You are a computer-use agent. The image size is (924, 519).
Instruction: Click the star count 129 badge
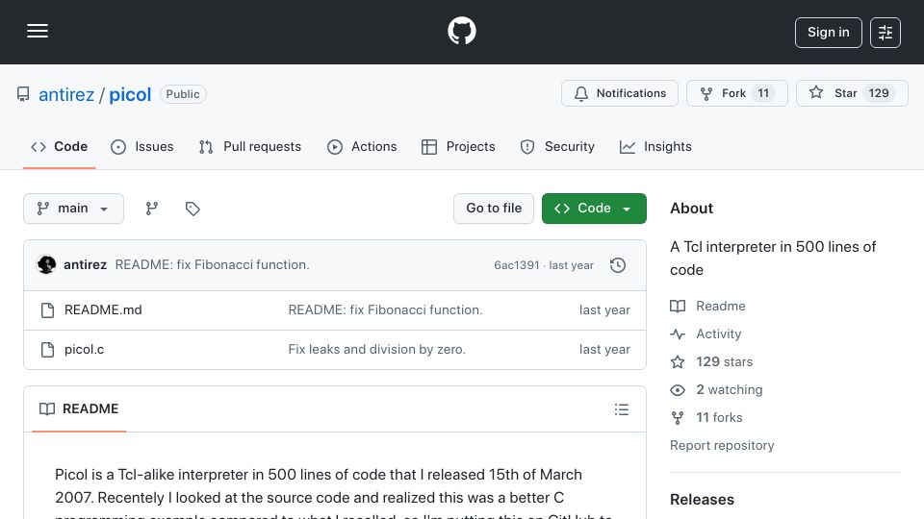pyautogui.click(x=878, y=93)
